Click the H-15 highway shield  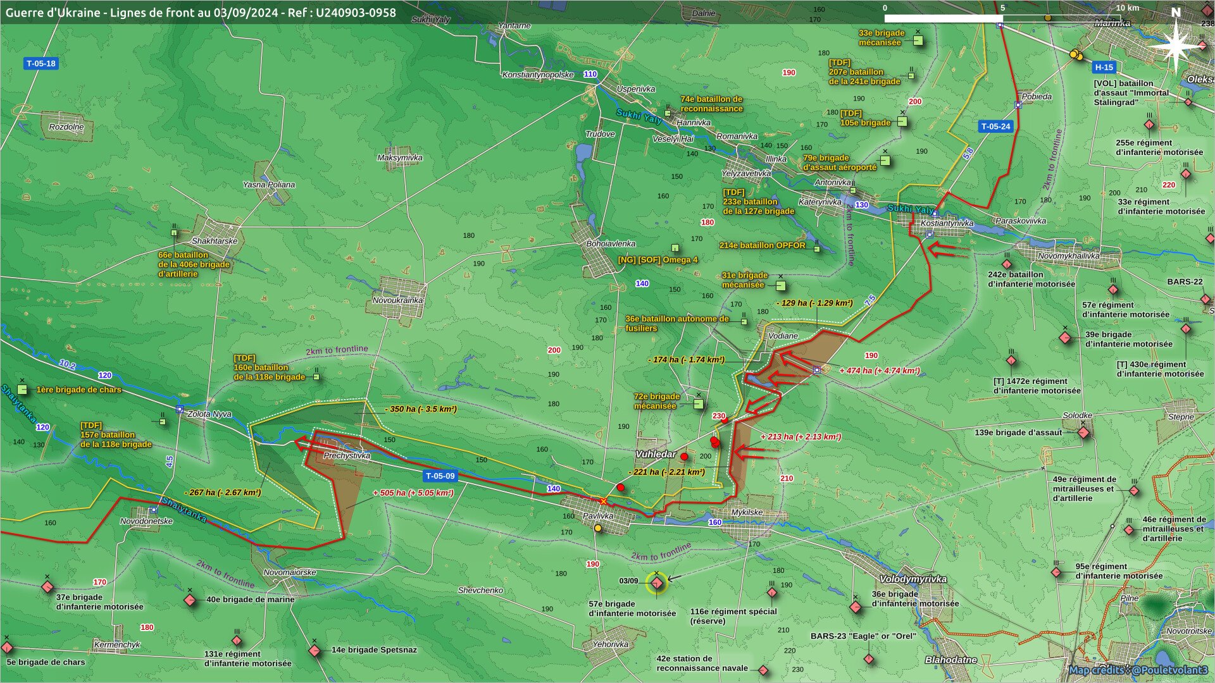(x=1104, y=67)
